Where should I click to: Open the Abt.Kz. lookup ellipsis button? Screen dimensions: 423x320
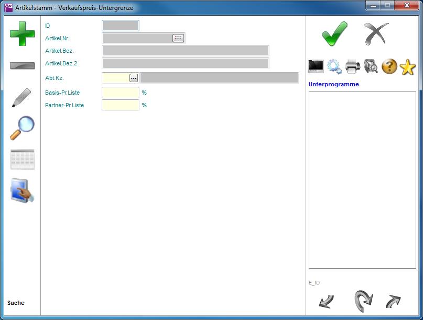click(x=134, y=78)
